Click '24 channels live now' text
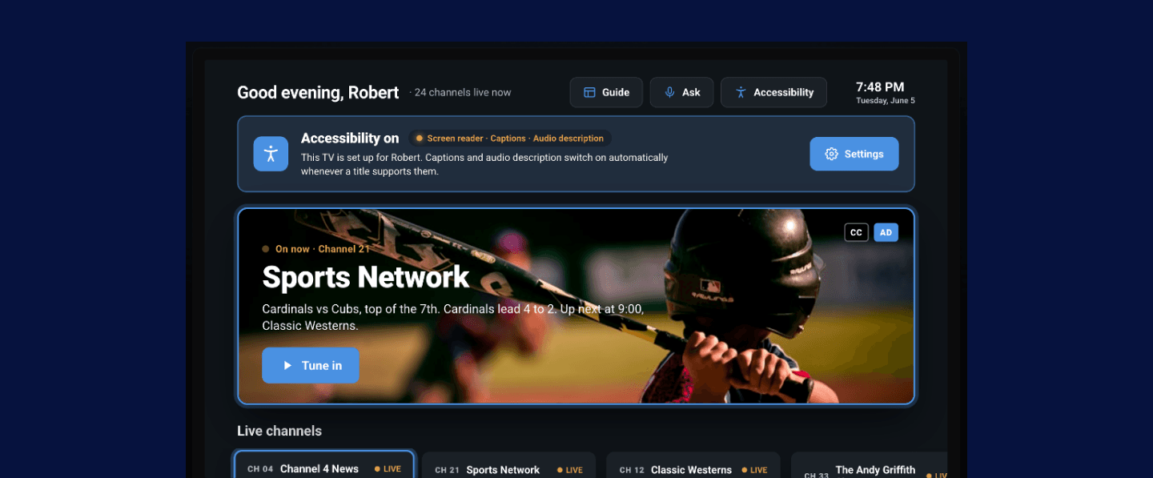 [x=463, y=92]
